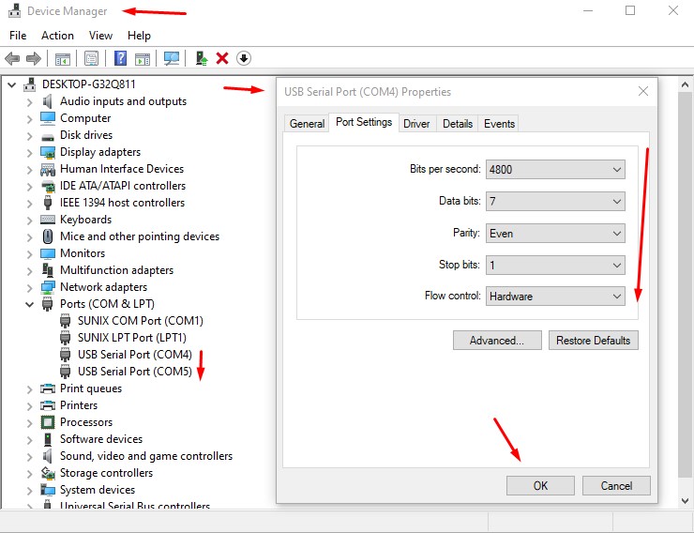Click the Disk drives icon
Screen dimensions: 694x533
coord(47,137)
